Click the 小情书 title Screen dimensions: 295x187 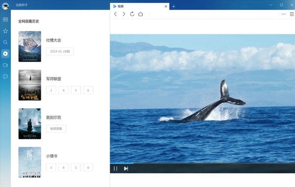pyautogui.click(x=52, y=156)
